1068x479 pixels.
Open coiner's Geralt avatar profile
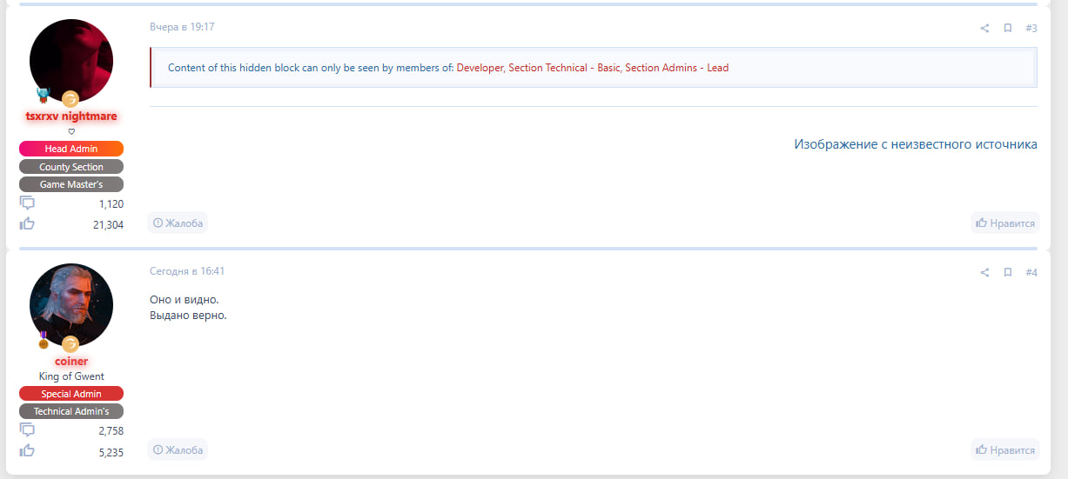pyautogui.click(x=71, y=305)
